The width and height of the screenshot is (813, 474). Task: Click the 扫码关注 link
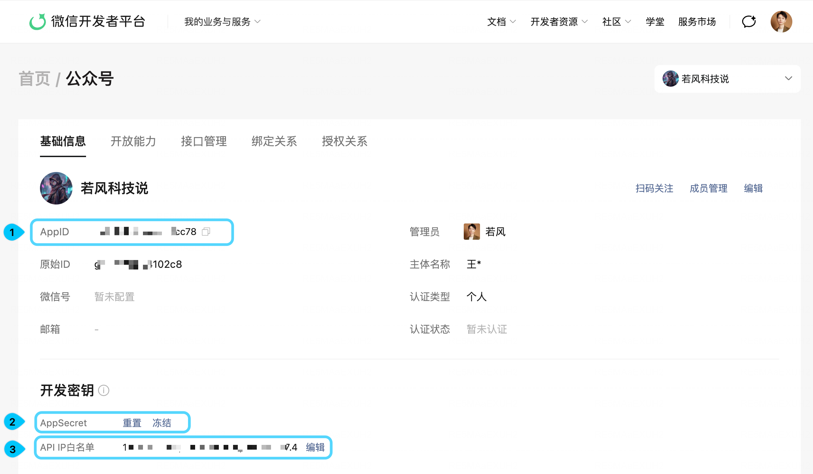654,188
